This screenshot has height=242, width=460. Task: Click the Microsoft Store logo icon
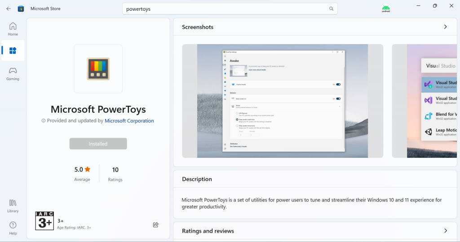pos(21,9)
